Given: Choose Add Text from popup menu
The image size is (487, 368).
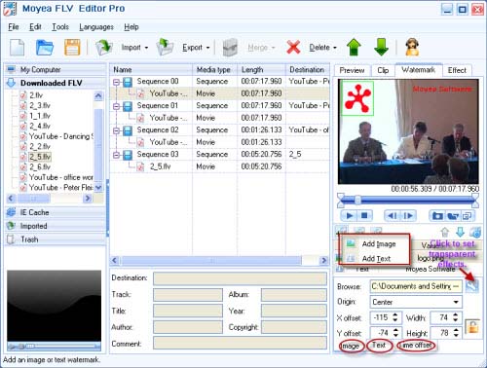Looking at the screenshot, I should pyautogui.click(x=375, y=259).
